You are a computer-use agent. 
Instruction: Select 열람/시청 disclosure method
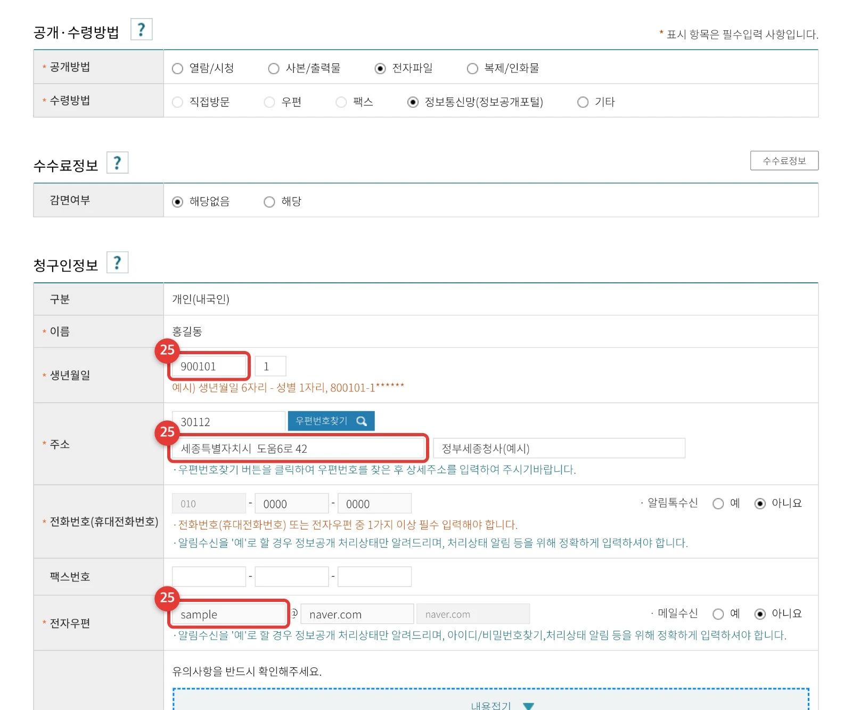(x=178, y=69)
